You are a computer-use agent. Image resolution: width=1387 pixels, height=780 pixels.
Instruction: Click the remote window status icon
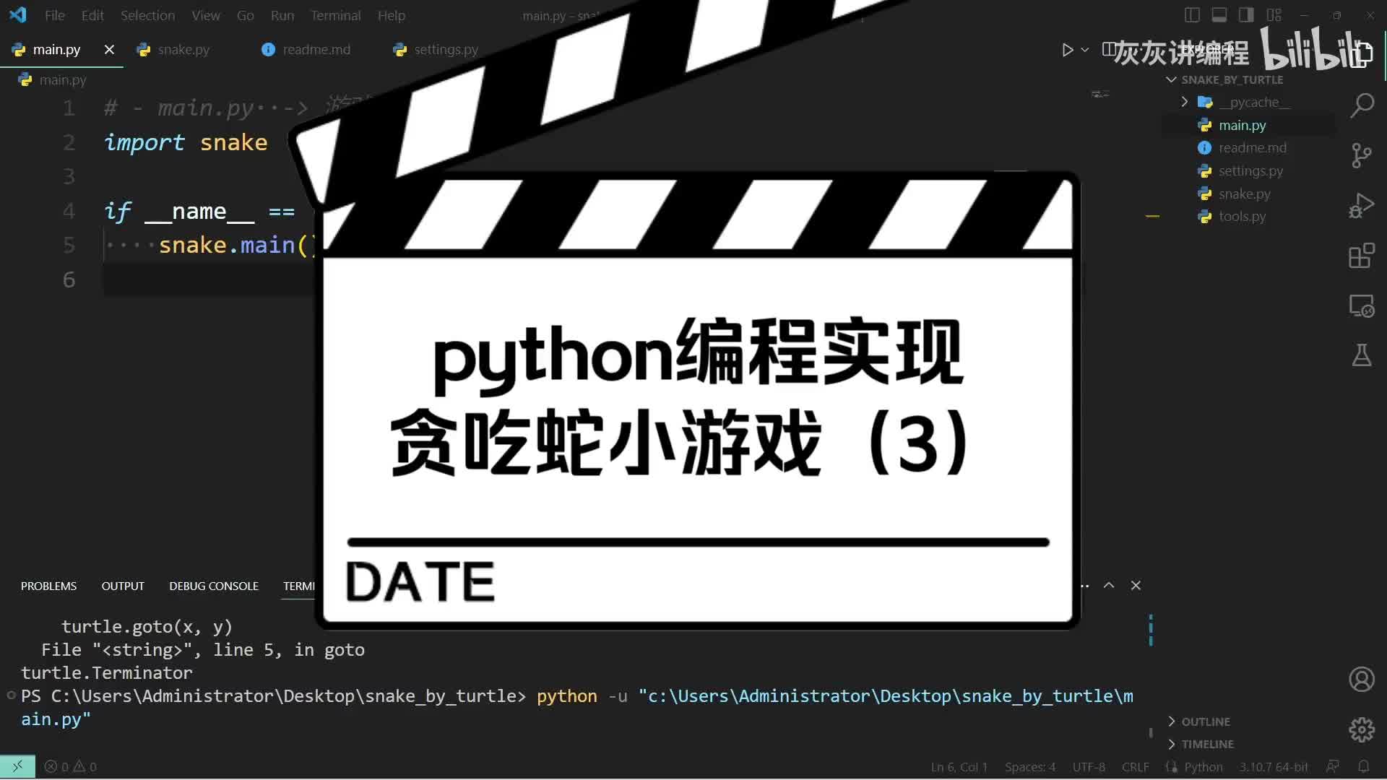[17, 766]
